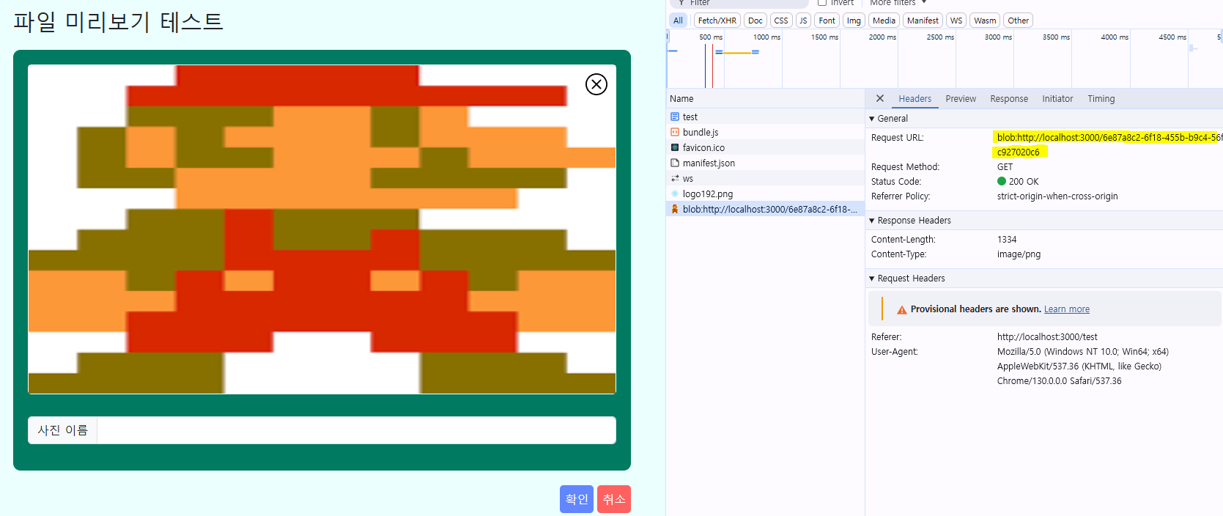Click the GET request method value
This screenshot has height=516, width=1223.
click(x=1005, y=167)
